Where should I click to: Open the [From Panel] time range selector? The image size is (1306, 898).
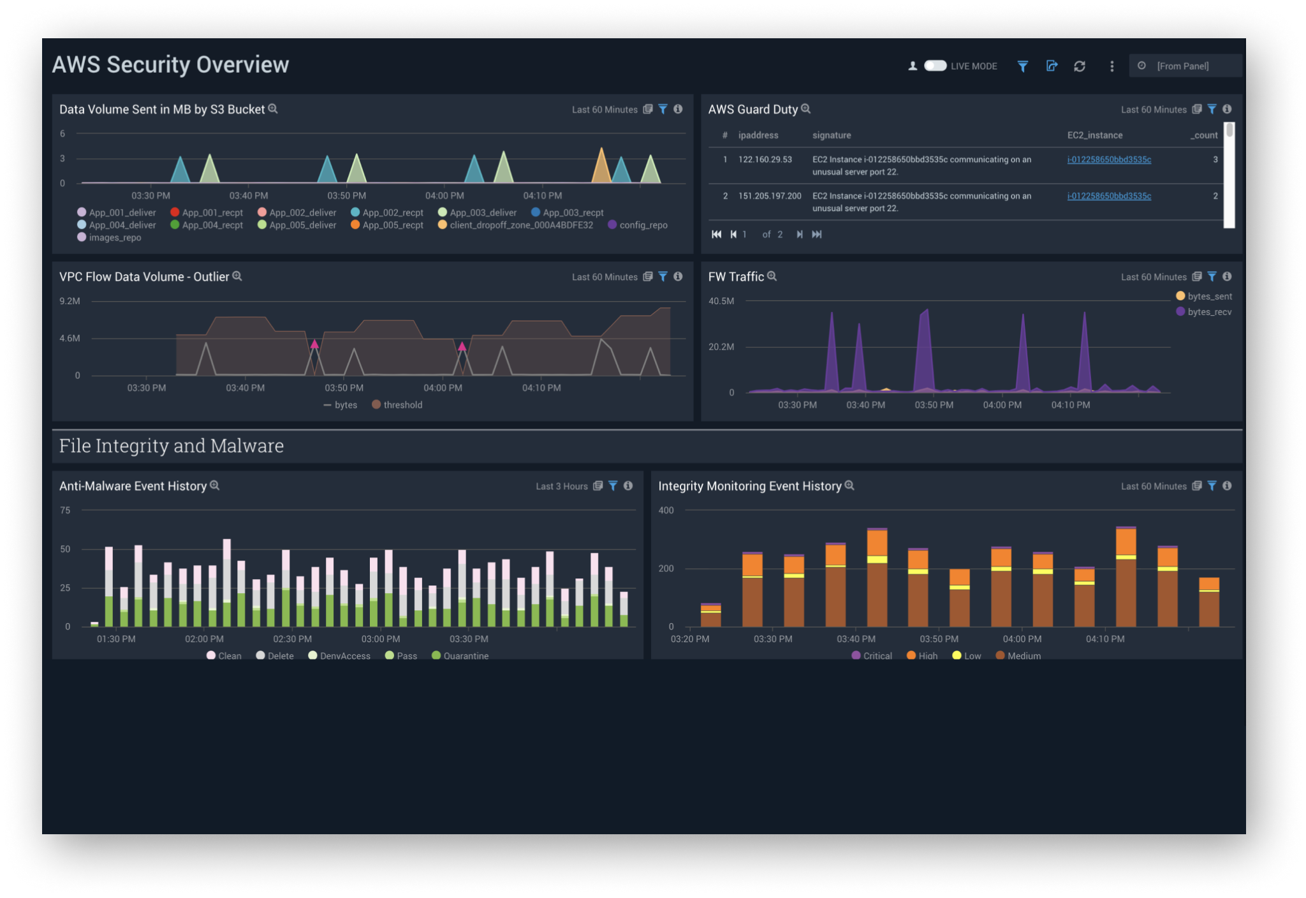pos(1185,66)
